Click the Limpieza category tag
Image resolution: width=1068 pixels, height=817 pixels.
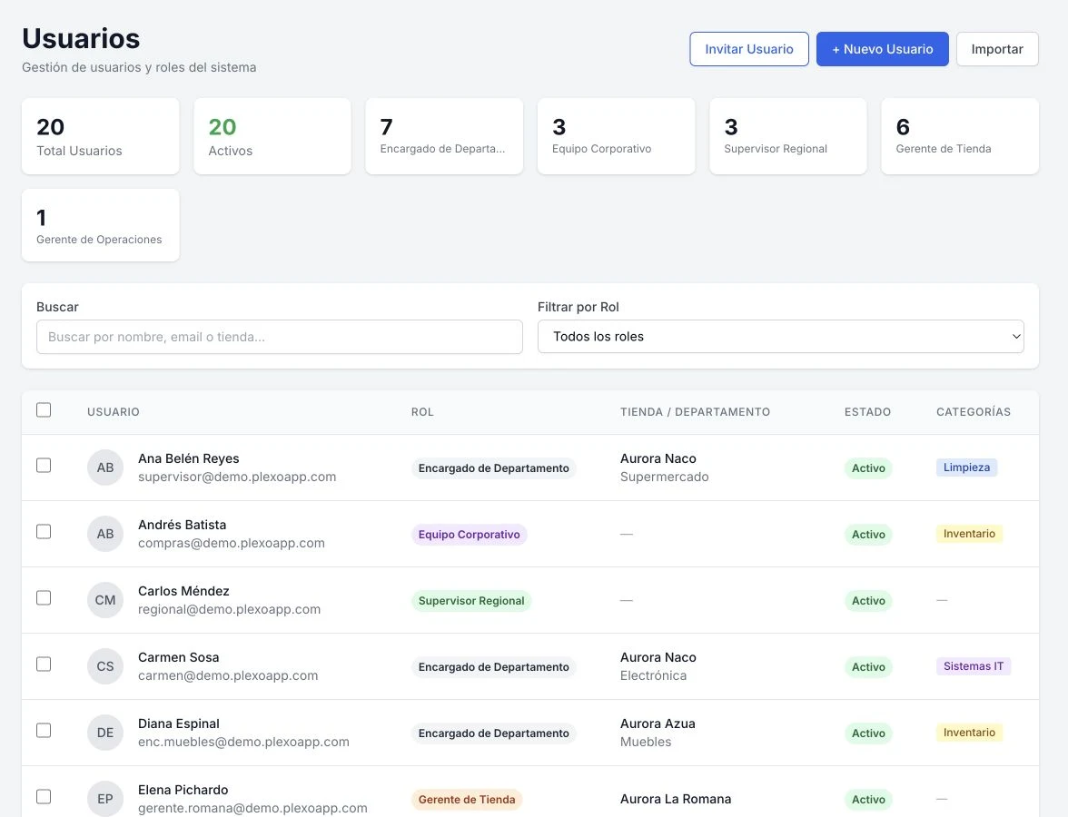point(966,467)
